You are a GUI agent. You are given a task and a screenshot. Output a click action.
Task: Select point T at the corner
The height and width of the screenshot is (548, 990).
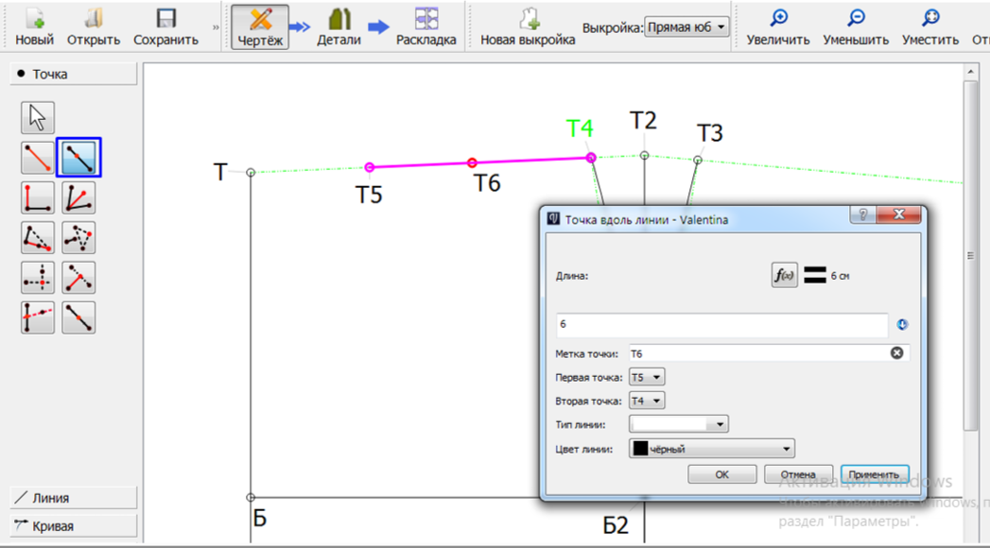(251, 172)
